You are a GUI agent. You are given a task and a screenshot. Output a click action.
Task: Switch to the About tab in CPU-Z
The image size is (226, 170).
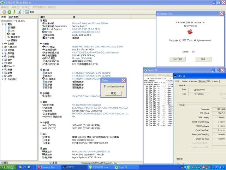tap(216, 81)
